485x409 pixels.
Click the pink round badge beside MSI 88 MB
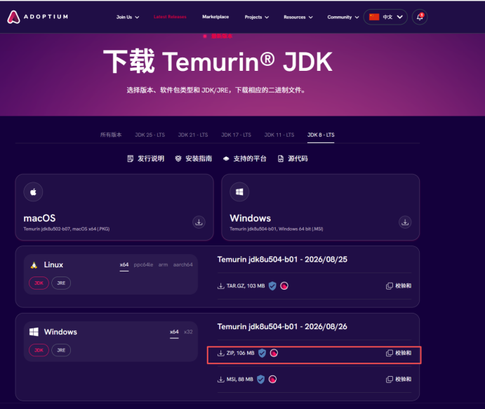(x=272, y=380)
